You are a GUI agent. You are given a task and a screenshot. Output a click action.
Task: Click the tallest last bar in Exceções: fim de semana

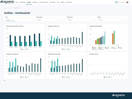41,65
